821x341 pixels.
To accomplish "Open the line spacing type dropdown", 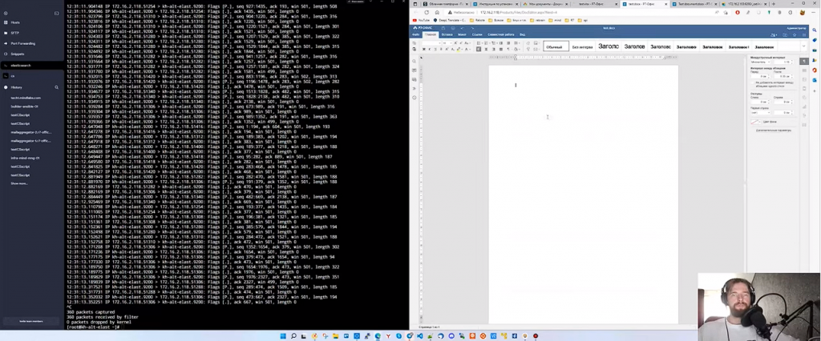I will pyautogui.click(x=761, y=62).
